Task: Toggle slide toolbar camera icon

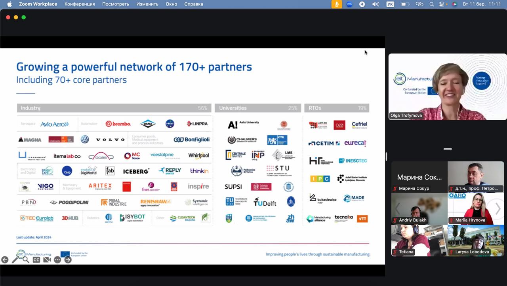Action: tap(47, 260)
